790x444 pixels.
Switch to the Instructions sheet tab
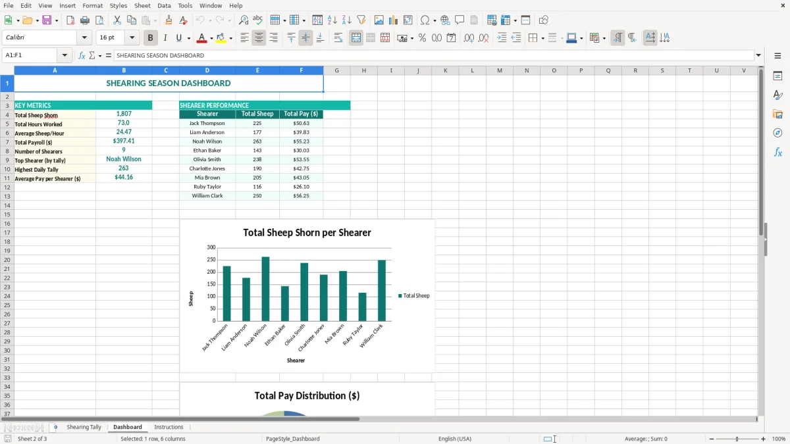(x=169, y=427)
